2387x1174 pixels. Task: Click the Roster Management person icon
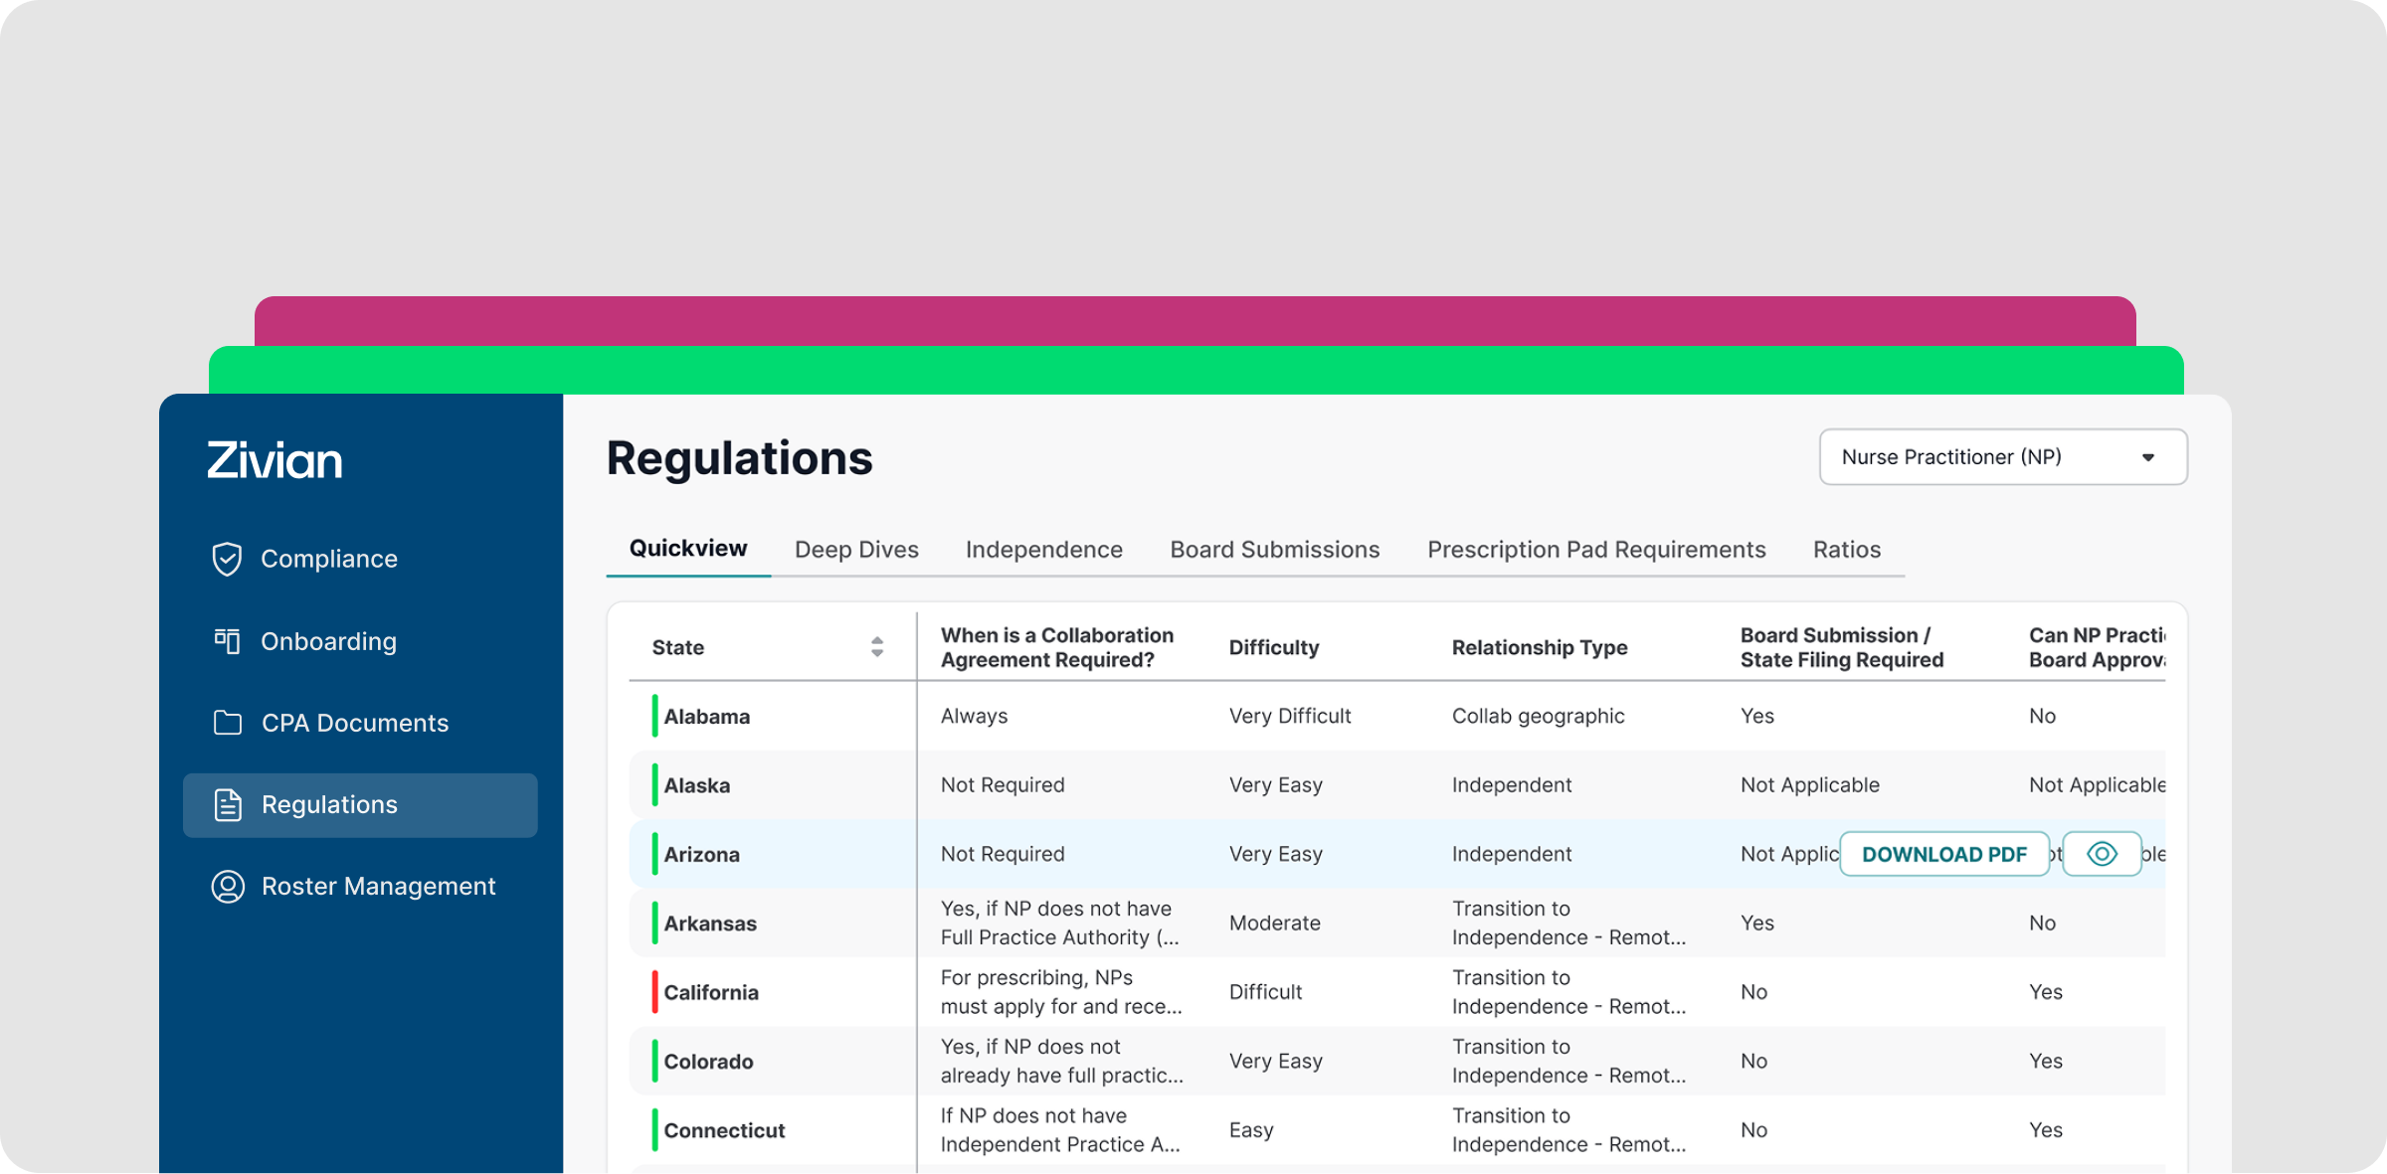click(227, 886)
